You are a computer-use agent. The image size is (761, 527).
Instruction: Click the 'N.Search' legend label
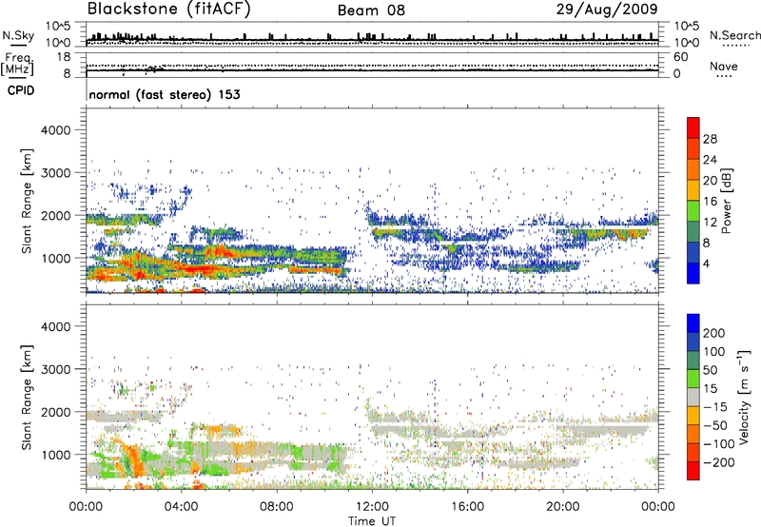[x=734, y=35]
